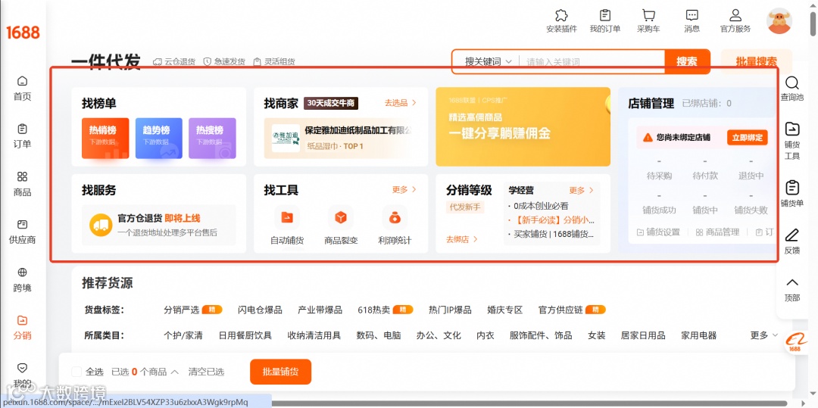This screenshot has width=818, height=408.
Task: Click the keyword search input field
Action: pos(591,61)
